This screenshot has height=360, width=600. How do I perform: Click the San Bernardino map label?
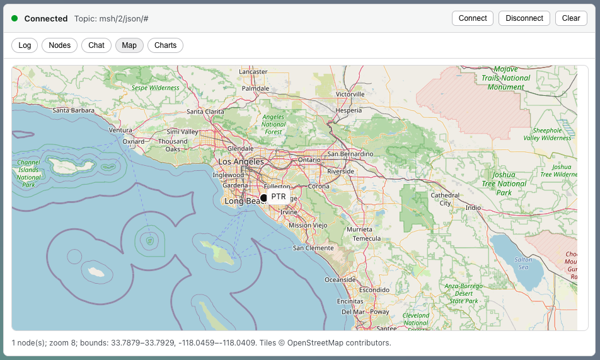[350, 154]
